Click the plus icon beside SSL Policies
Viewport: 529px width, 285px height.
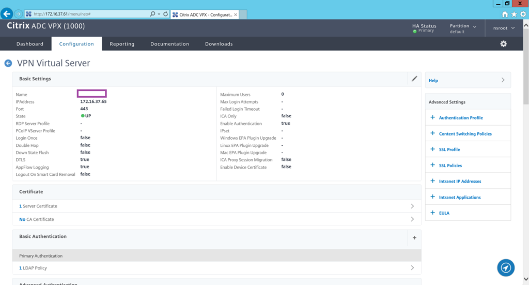tap(432, 165)
